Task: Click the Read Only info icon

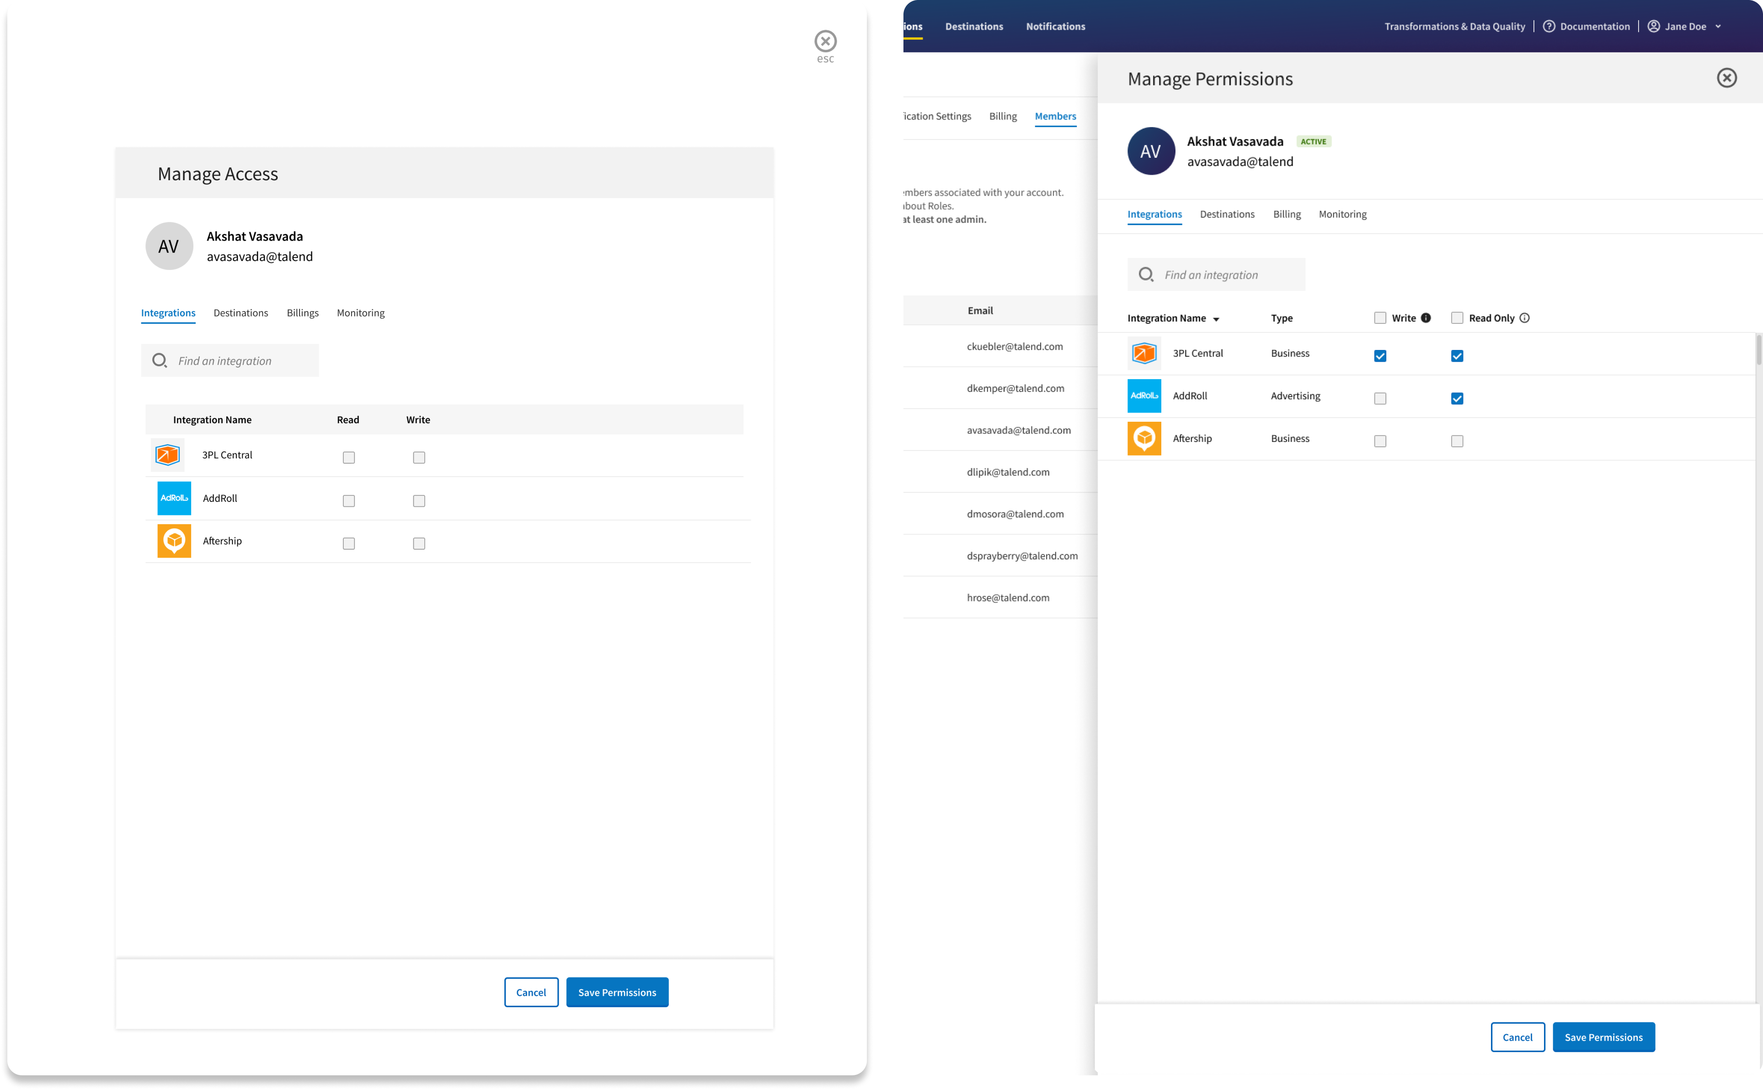Action: tap(1524, 318)
